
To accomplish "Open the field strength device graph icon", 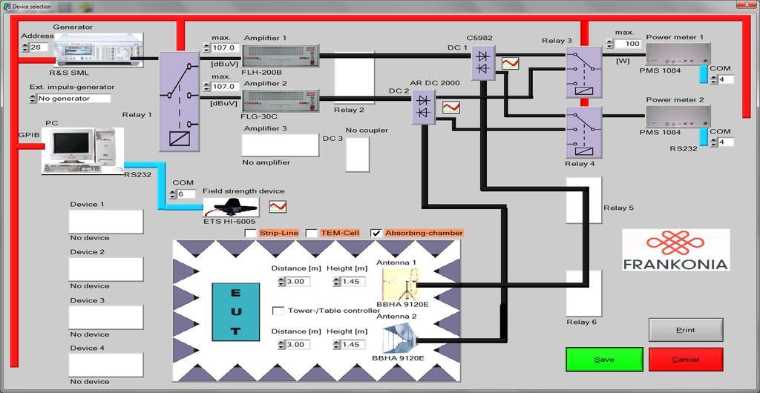I will tap(278, 207).
